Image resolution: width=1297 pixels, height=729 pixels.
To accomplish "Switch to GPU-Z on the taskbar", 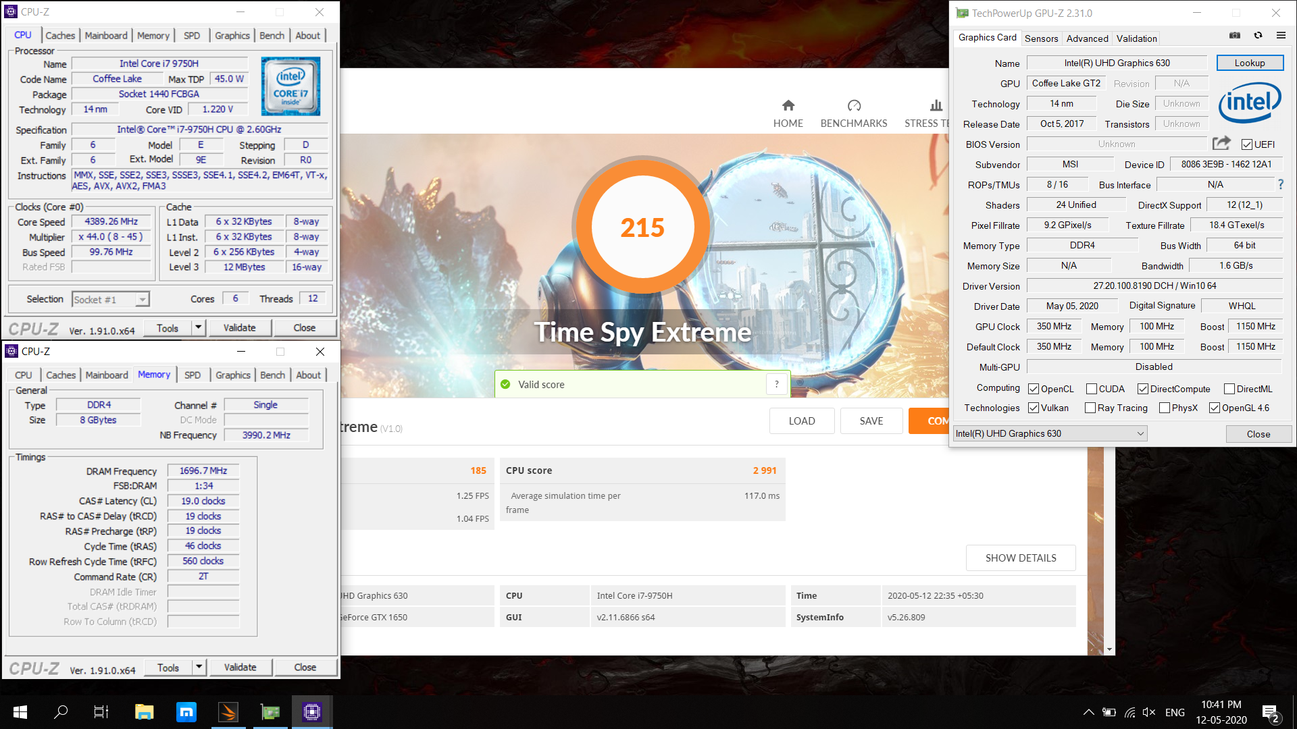I will pyautogui.click(x=270, y=712).
